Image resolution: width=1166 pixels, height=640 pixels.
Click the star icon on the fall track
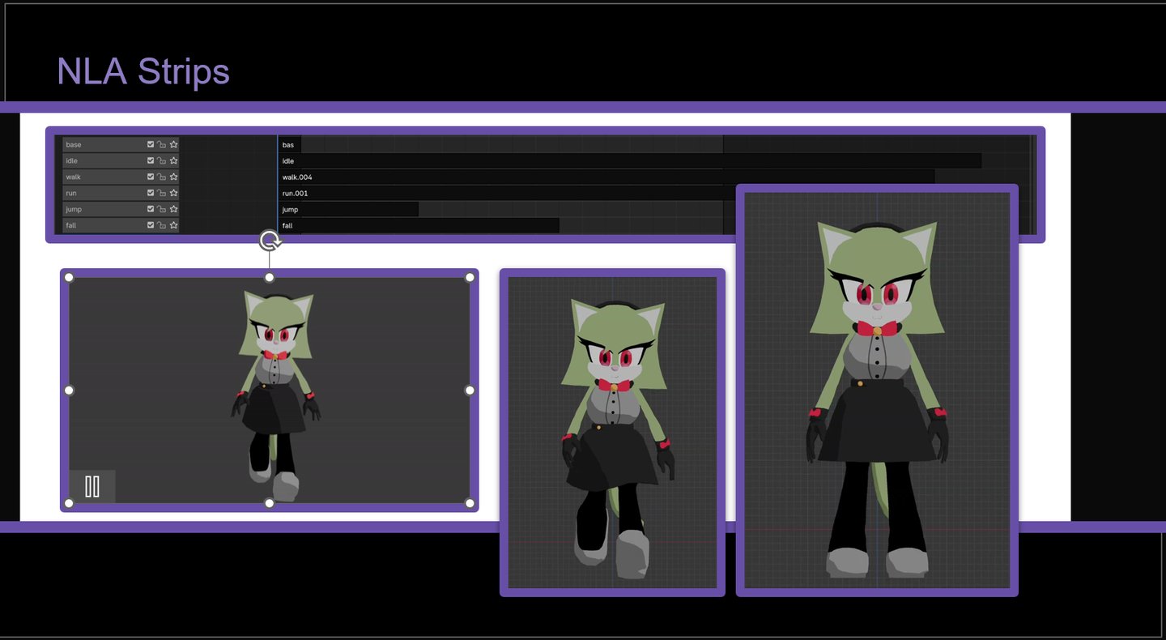pos(173,225)
